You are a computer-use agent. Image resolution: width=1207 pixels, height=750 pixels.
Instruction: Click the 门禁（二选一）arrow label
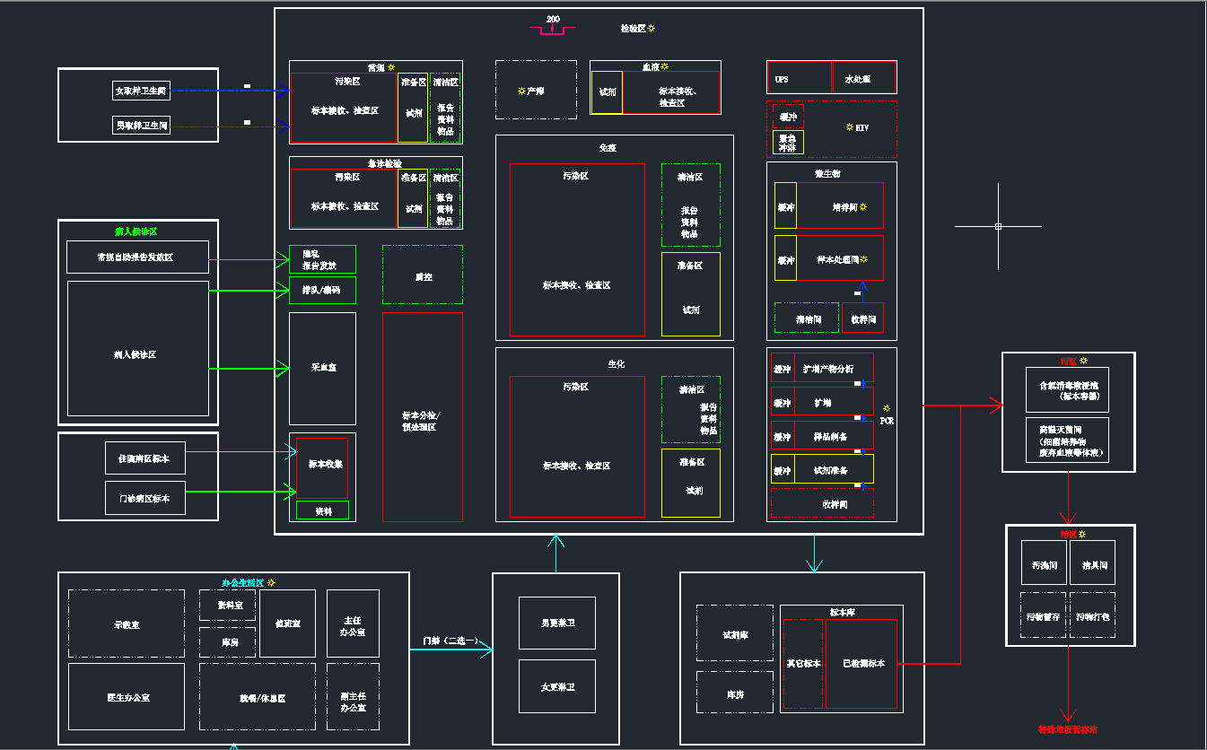point(450,641)
